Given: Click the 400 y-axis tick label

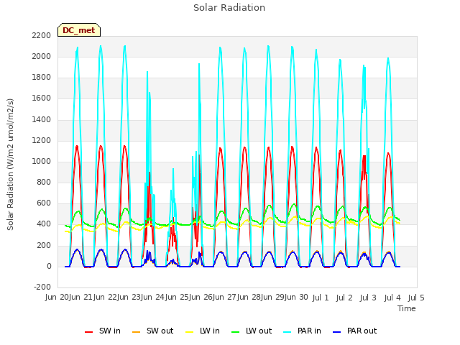Looking at the screenshot, I should [44, 224].
